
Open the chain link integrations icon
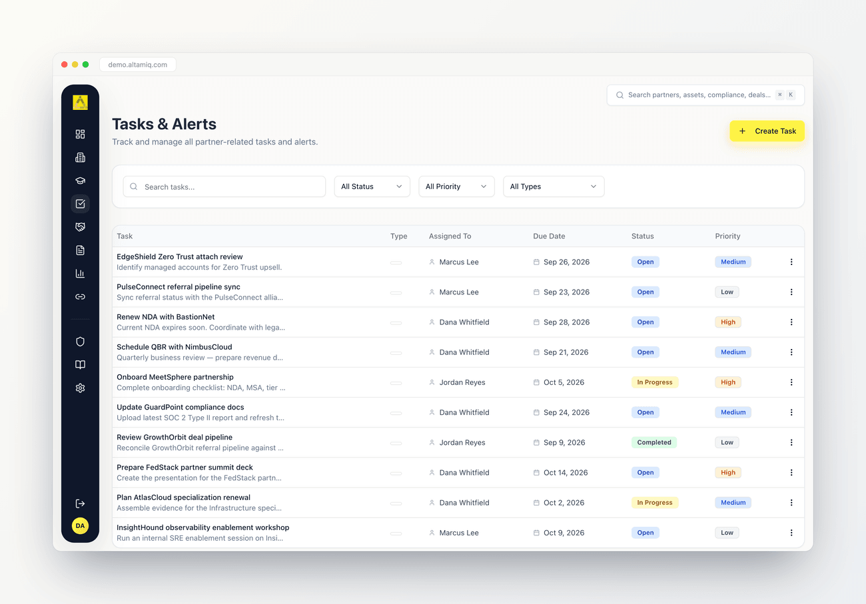80,296
